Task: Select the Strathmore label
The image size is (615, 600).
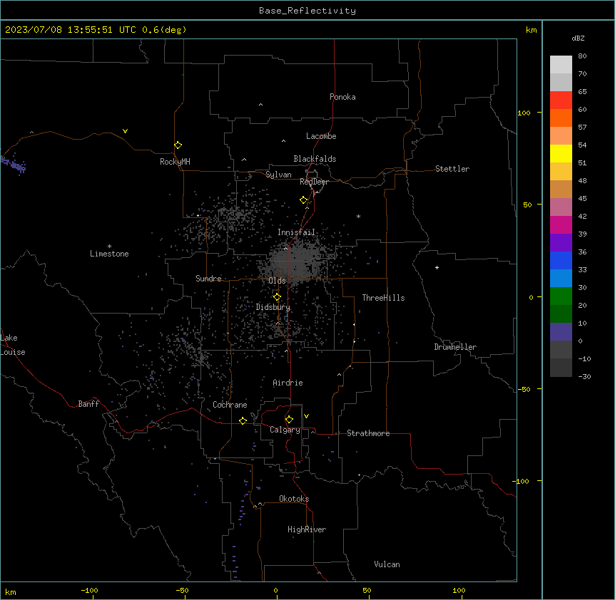Action: tap(368, 433)
